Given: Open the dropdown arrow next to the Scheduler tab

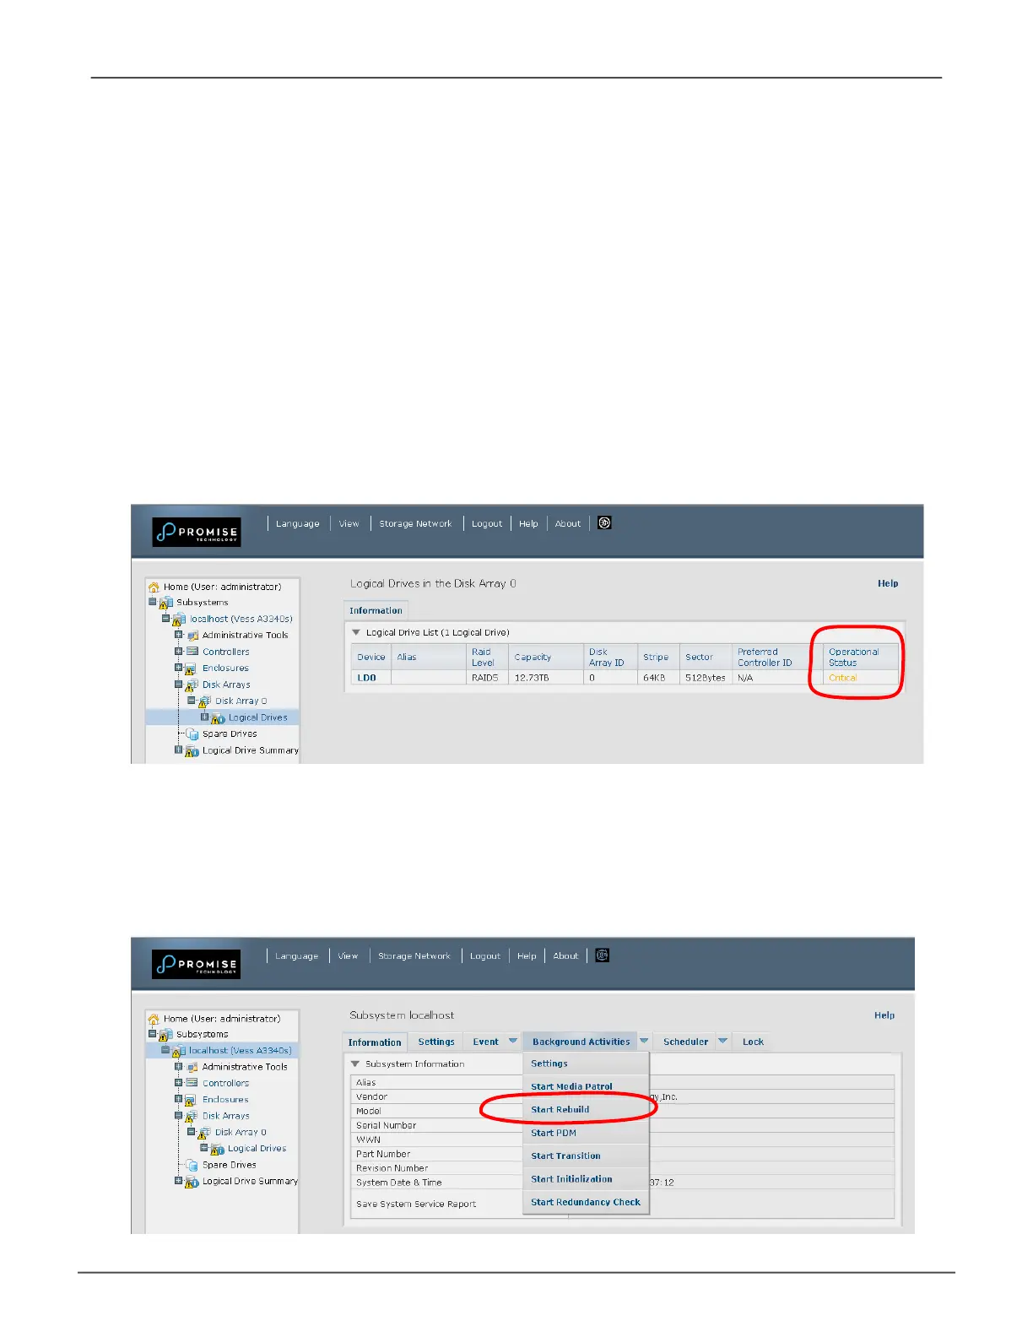Looking at the screenshot, I should [722, 1042].
